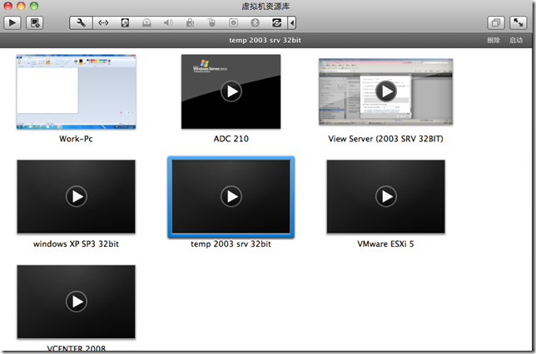Screen dimensions: 536x354
Task: Start the selected virtual machine with toolbar play button
Action: [x=12, y=23]
